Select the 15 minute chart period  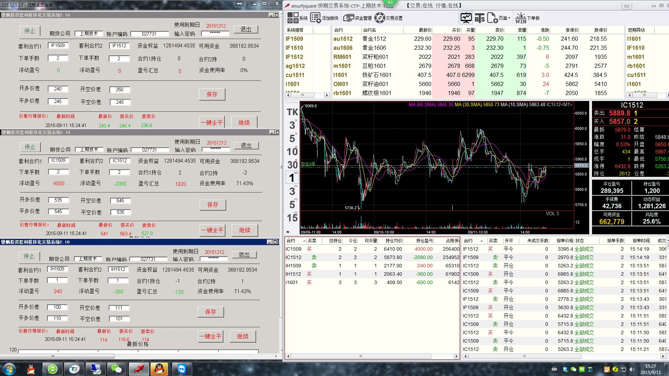(292, 218)
